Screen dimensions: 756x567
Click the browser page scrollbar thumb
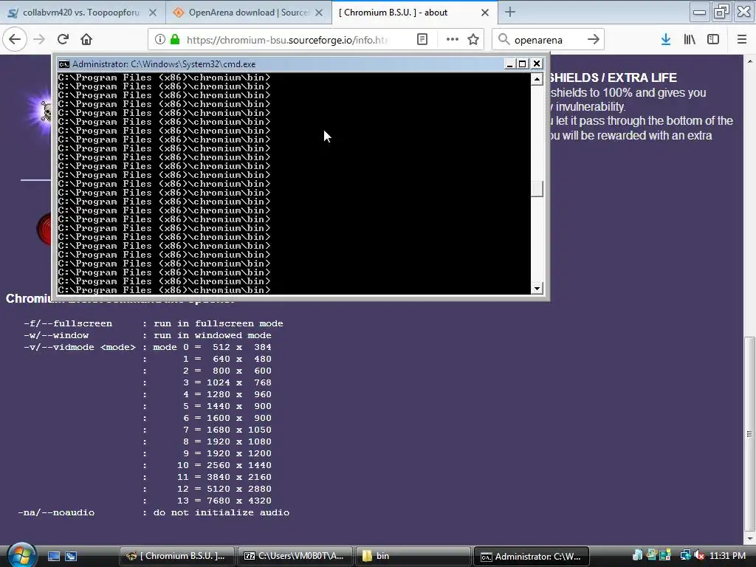point(749,433)
